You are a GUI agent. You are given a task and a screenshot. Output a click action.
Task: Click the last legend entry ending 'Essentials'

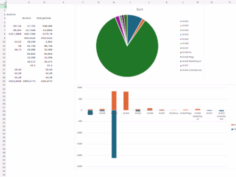(x=191, y=70)
